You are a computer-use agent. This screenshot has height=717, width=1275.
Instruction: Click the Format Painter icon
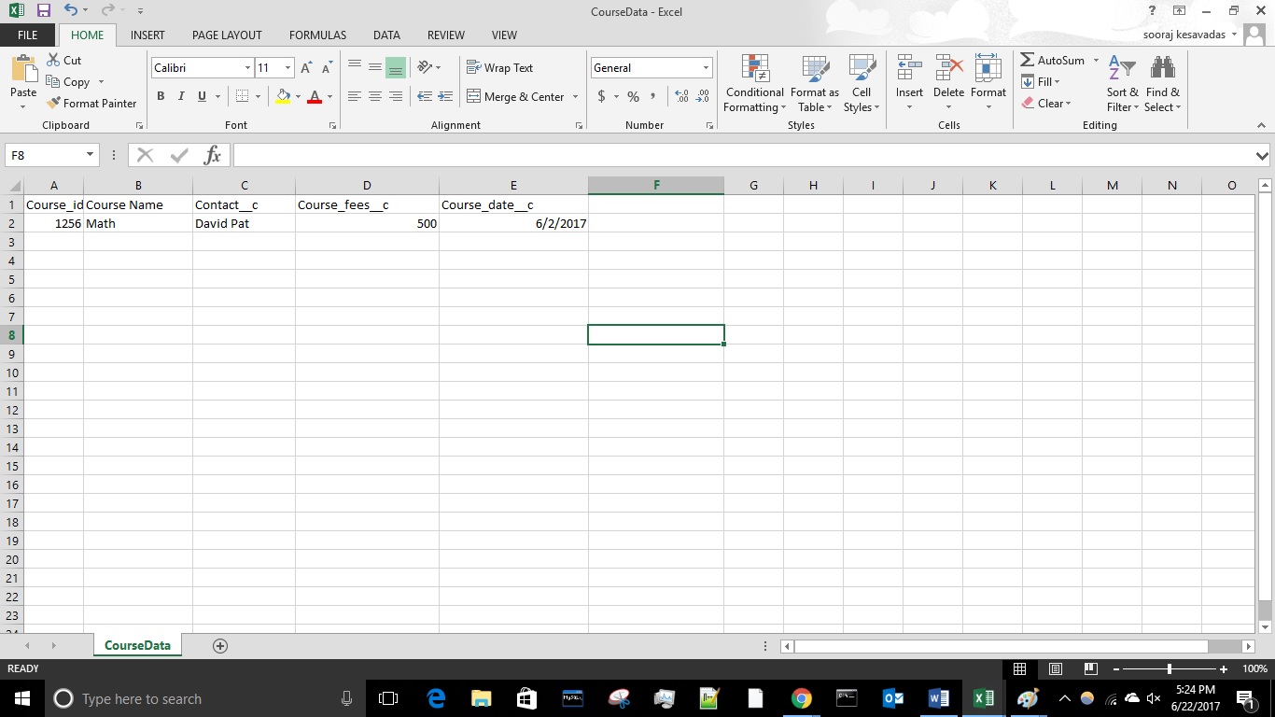tap(53, 104)
